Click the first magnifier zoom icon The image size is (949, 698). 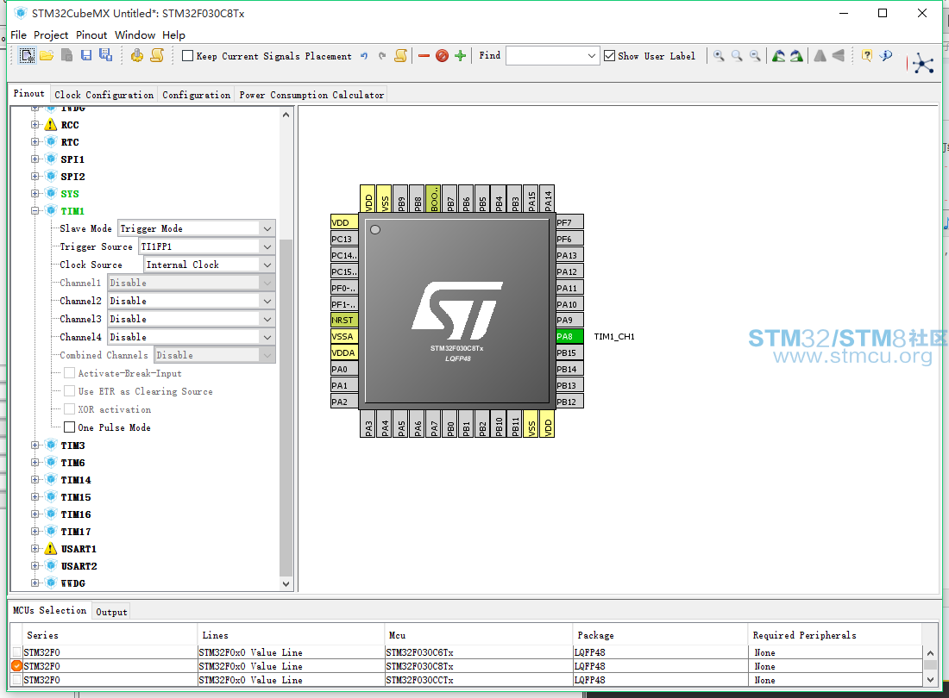tap(719, 56)
